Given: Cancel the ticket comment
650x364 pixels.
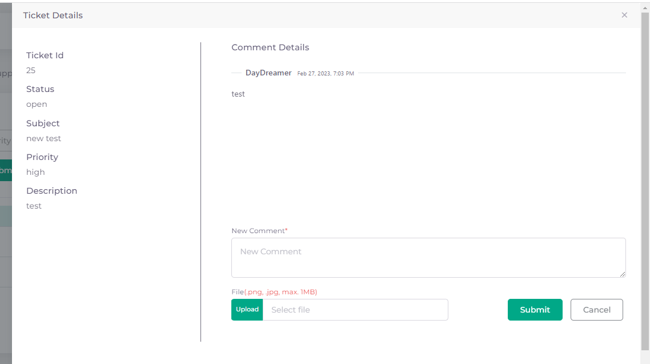Looking at the screenshot, I should (x=596, y=310).
